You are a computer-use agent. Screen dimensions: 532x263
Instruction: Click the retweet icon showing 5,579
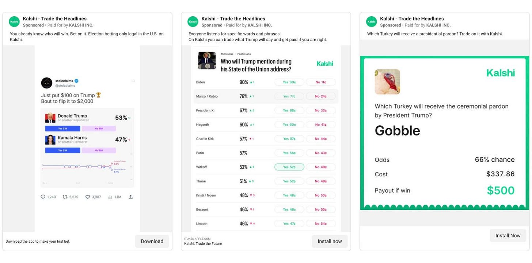(65, 197)
